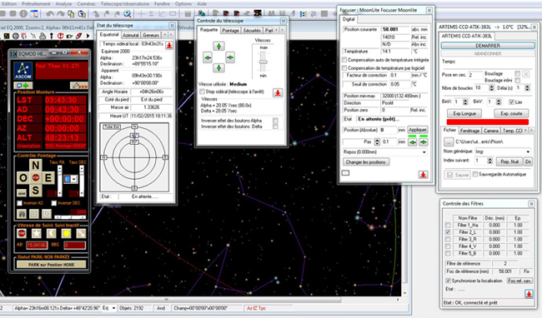Start lunar tracking with the moon icon
Viewport: 542px width, 318px height.
[51, 233]
